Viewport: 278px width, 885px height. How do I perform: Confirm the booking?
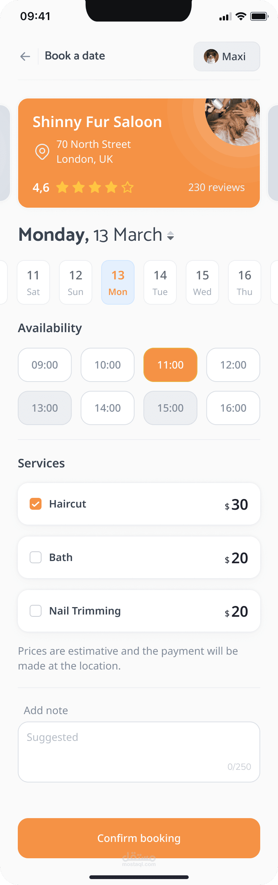(x=139, y=838)
